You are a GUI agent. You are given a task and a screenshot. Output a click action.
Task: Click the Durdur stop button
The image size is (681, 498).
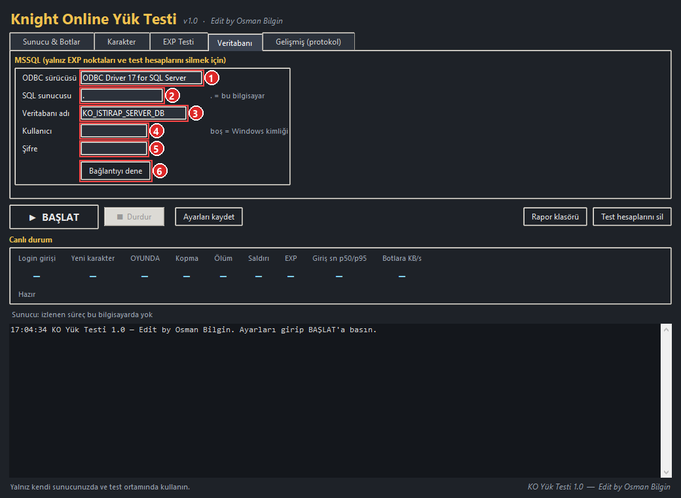tap(134, 216)
